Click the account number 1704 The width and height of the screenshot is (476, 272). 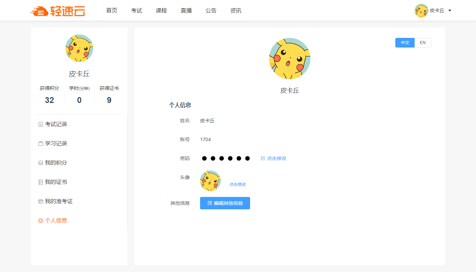click(205, 139)
